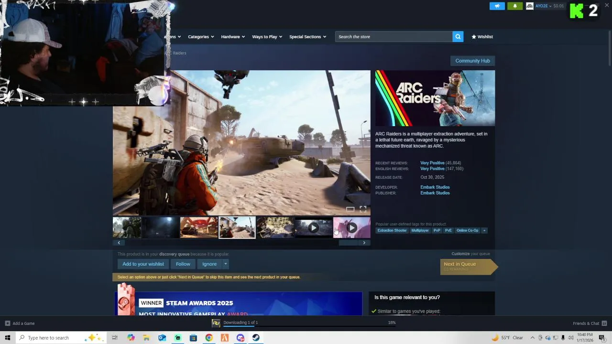Open Task View on taskbar
This screenshot has height=344, width=612.
(115, 338)
